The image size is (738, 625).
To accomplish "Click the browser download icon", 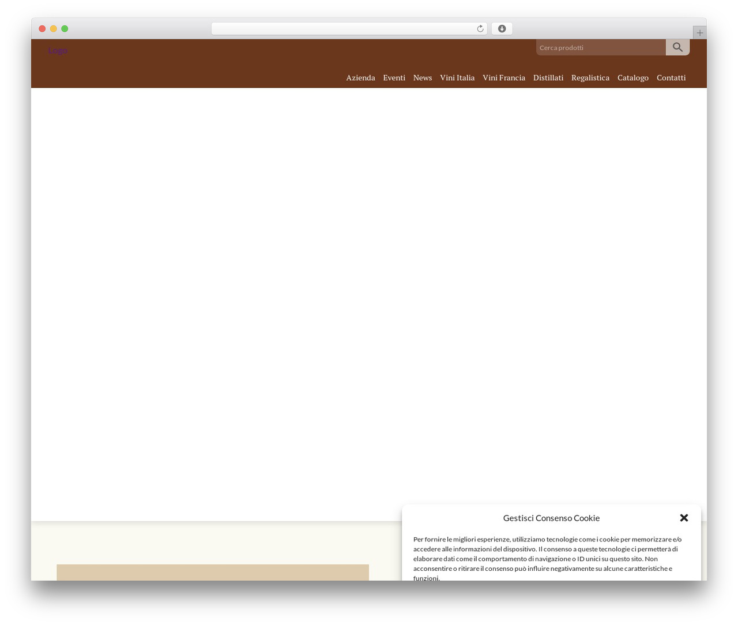I will coord(502,29).
